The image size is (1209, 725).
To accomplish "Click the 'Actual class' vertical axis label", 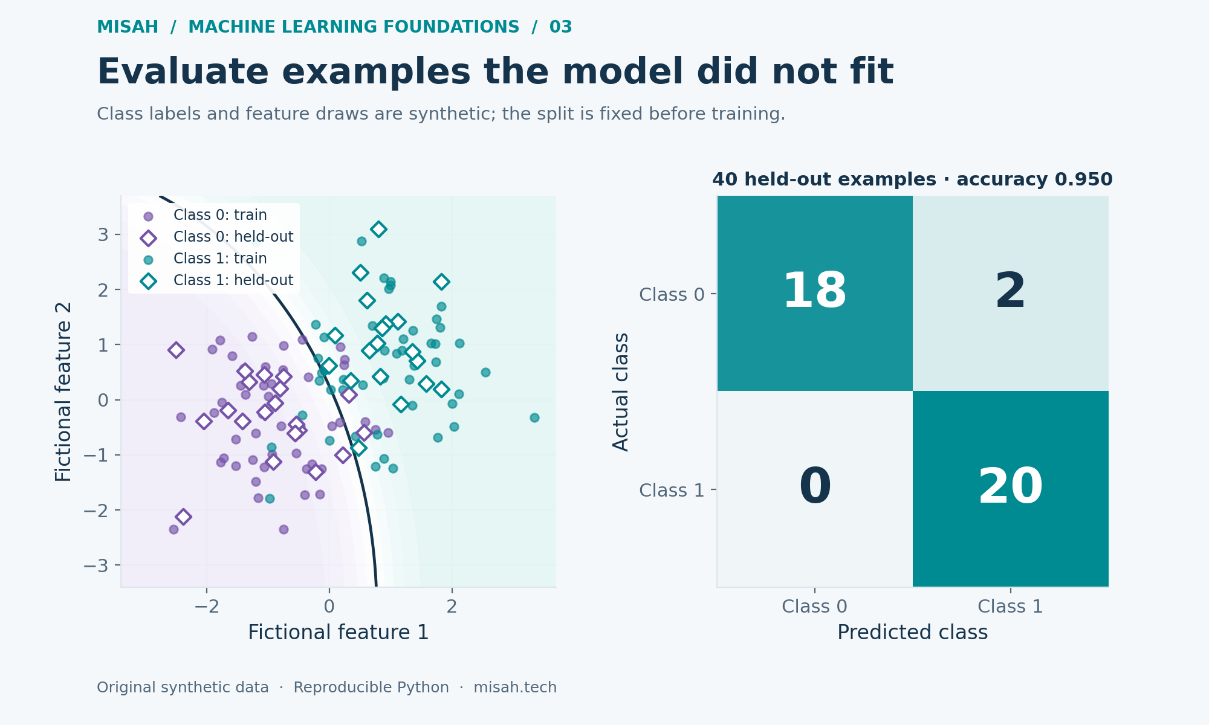I will click(x=621, y=391).
